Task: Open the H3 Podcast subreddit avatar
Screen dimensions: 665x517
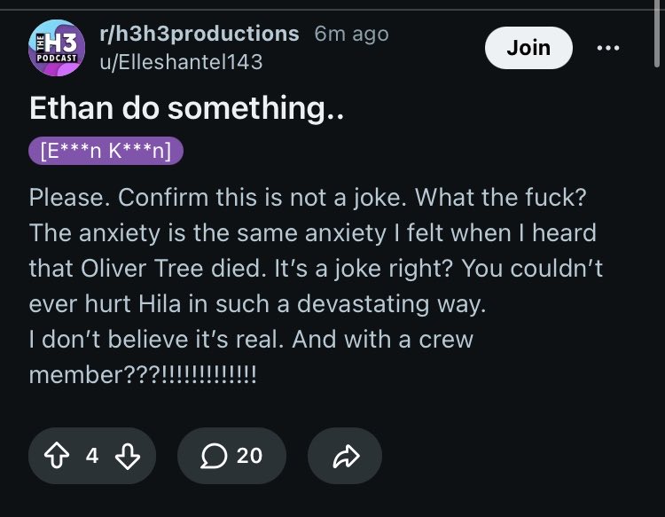Action: point(57,48)
